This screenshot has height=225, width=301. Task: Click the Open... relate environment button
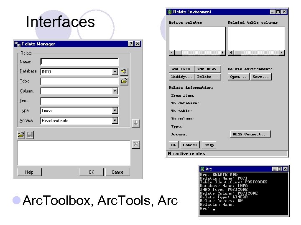[x=239, y=77]
